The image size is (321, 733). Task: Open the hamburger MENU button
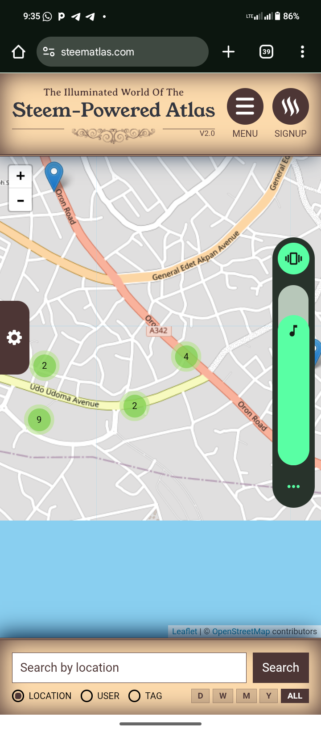(245, 106)
